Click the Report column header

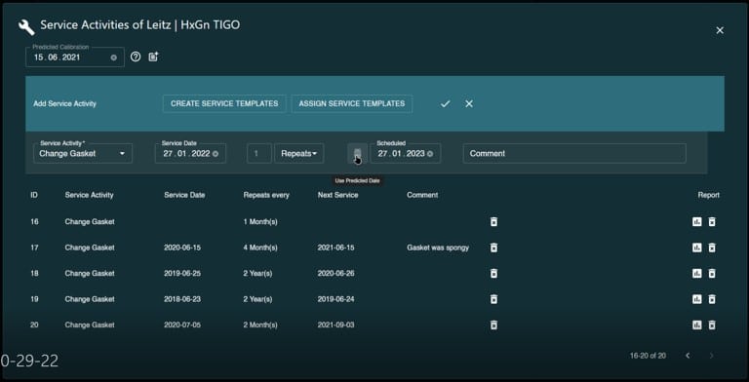pos(708,195)
